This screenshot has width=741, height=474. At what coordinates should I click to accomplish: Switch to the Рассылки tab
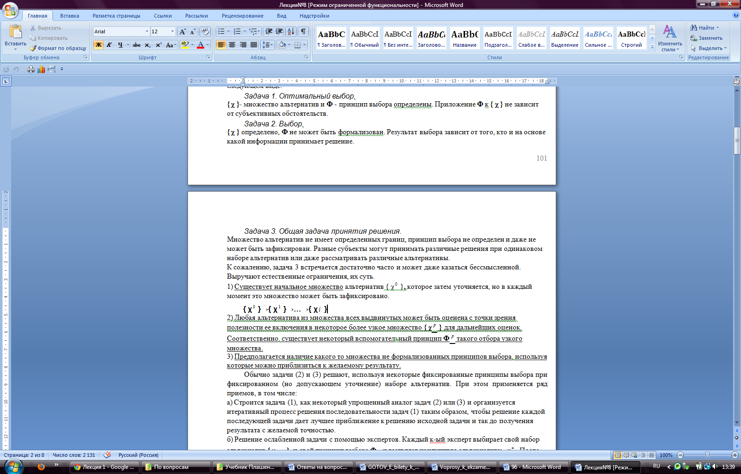pyautogui.click(x=196, y=16)
